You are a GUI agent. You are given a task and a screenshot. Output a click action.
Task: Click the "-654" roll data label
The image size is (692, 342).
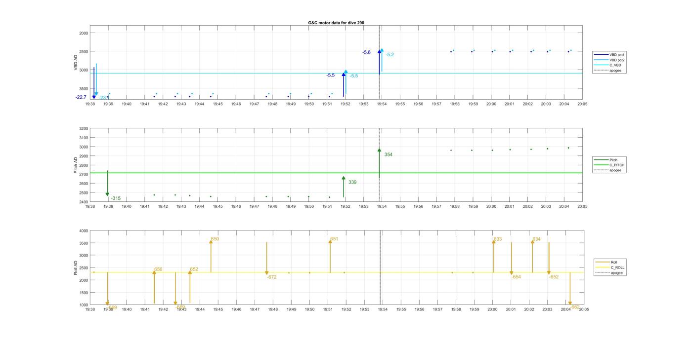tap(516, 277)
